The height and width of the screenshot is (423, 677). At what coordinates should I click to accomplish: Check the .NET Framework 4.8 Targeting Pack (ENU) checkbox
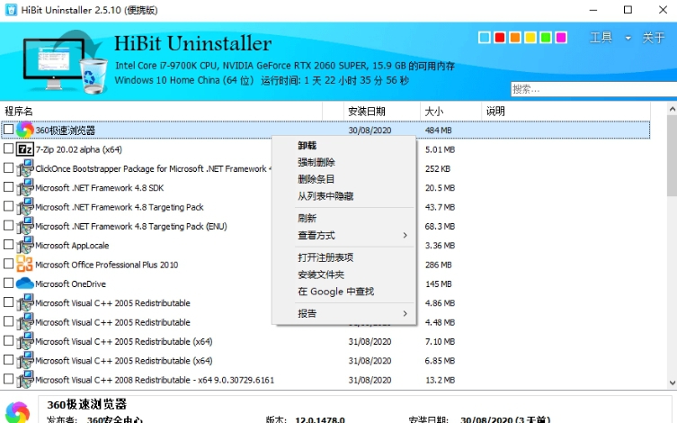9,225
